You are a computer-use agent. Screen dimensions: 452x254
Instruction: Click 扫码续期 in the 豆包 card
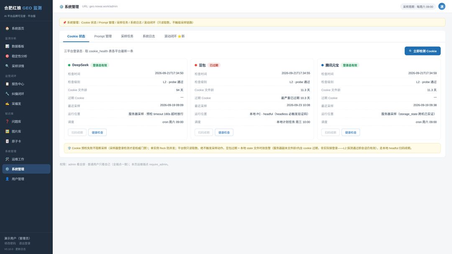[x=204, y=132]
